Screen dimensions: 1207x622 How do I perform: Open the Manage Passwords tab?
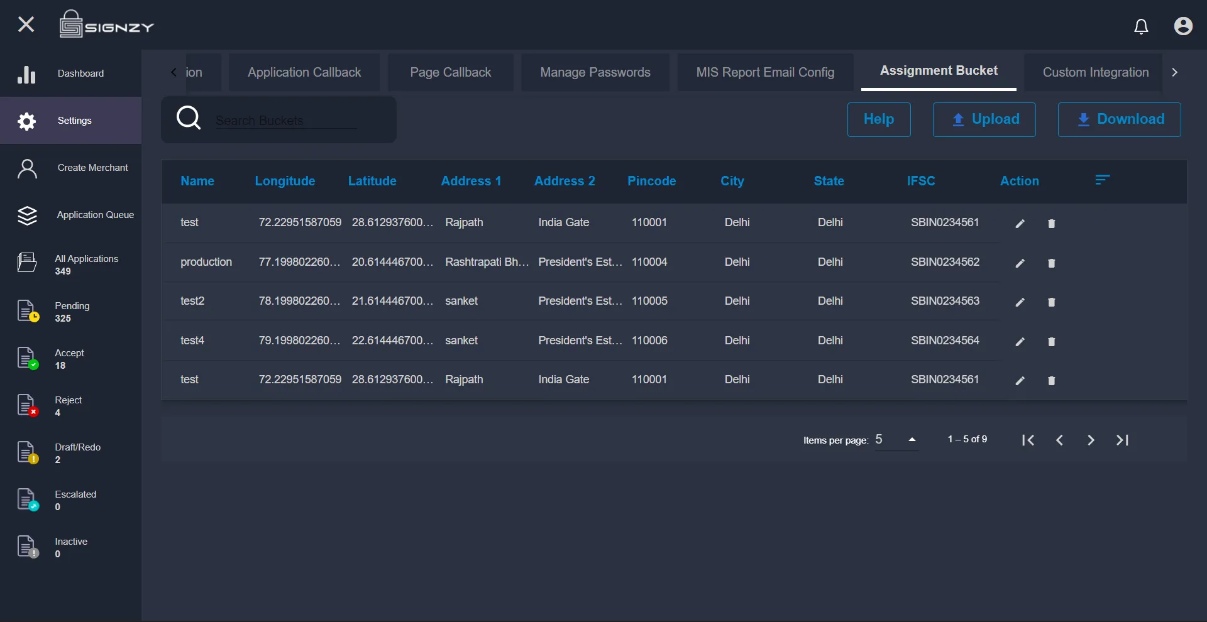[595, 72]
